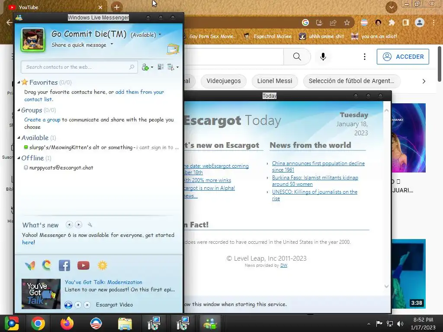Screen dimensions: 443x332
Task: Show next What's new item
Action: pos(79,225)
